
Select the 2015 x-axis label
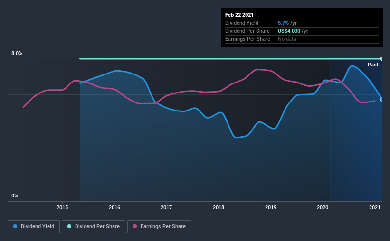62,207
